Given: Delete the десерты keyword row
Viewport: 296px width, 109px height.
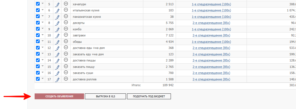Looking at the screenshot, I should coord(66,22).
